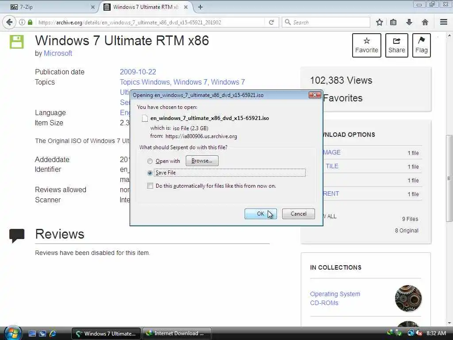453x340 pixels.
Task: Open the gears collection thumbnail
Action: [x=408, y=298]
